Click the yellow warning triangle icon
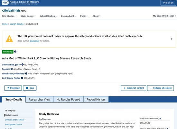This screenshot has height=129, width=177. click(x=9, y=39)
